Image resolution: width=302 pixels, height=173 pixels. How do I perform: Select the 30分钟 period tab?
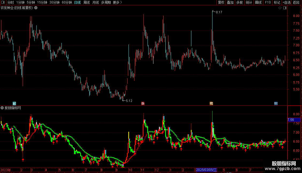coord(55,2)
